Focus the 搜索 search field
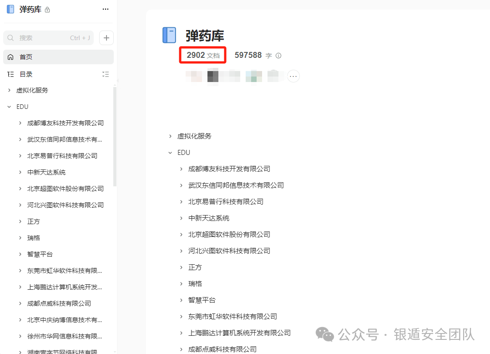490x354 pixels. 48,38
